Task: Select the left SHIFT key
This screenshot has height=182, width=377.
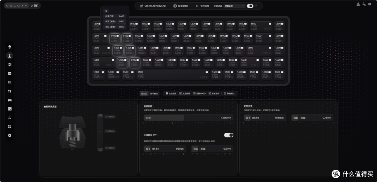Action: pyautogui.click(x=103, y=63)
